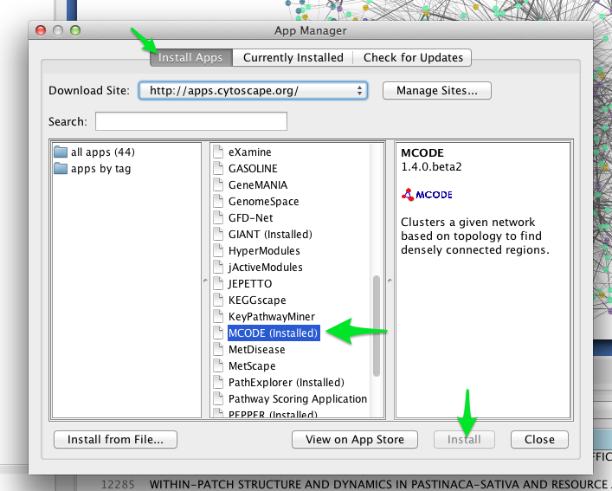The height and width of the screenshot is (491, 612).
Task: Select Pathway Scoring Application entry
Action: (298, 399)
